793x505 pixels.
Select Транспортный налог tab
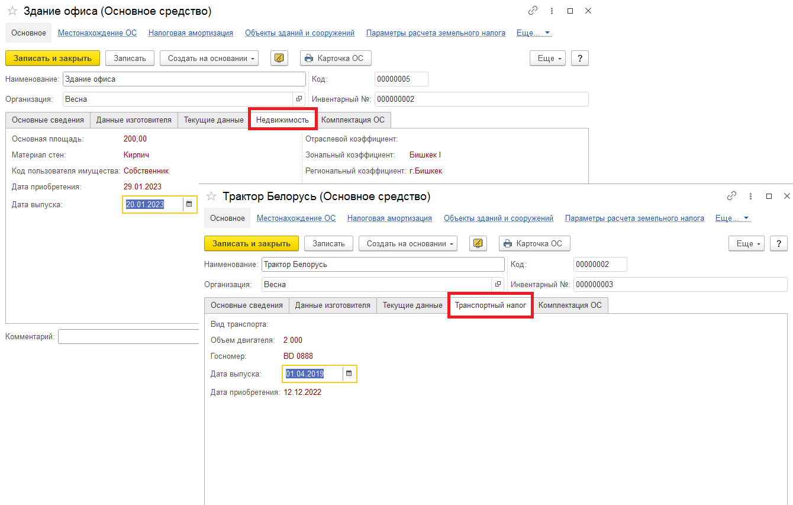tap(491, 305)
